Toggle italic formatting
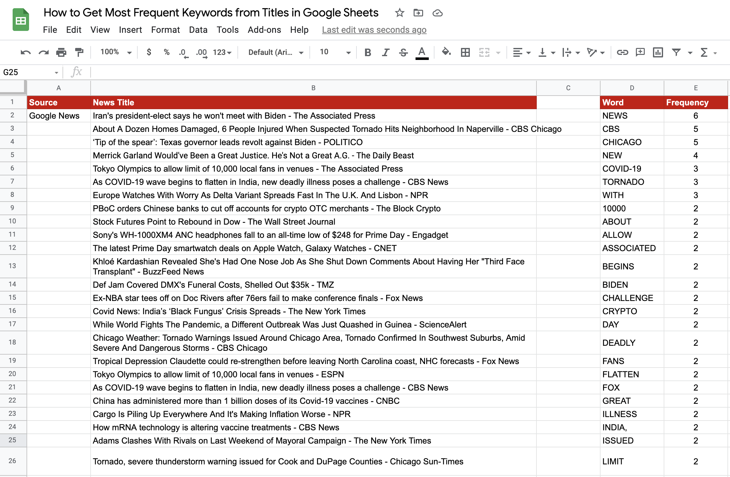This screenshot has width=730, height=477. (385, 52)
